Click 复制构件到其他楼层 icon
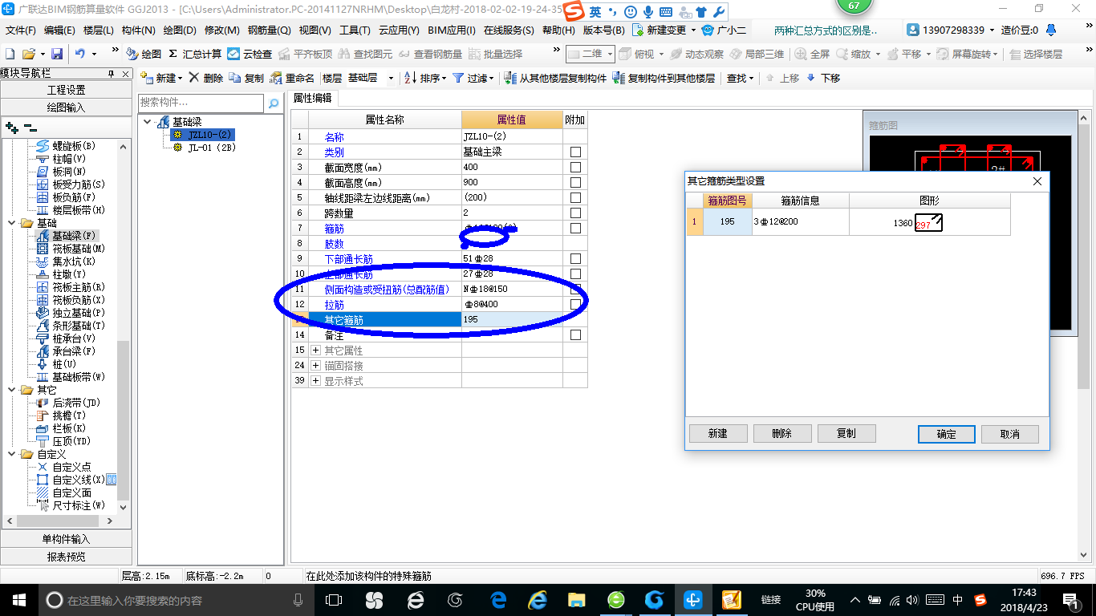1096x616 pixels. point(619,78)
